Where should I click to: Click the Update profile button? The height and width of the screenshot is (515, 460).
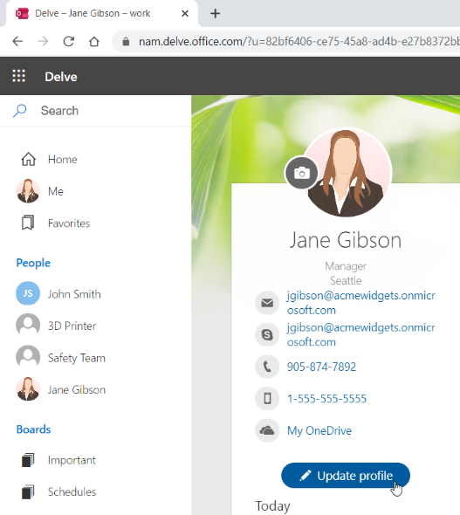346,475
